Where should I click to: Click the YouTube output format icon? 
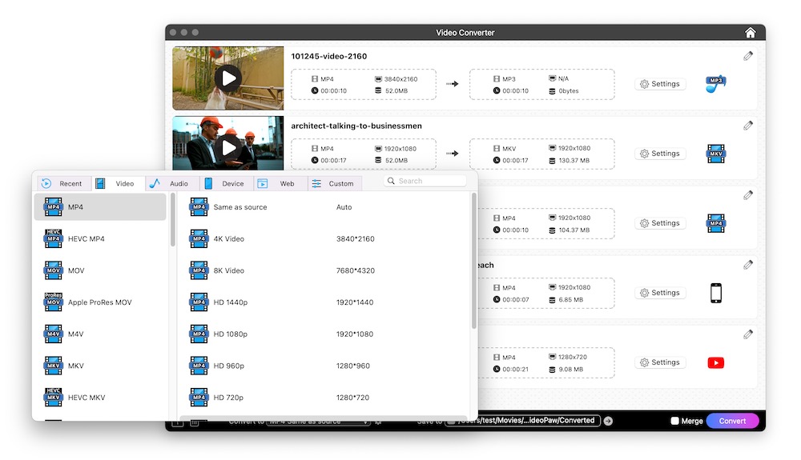(x=715, y=362)
